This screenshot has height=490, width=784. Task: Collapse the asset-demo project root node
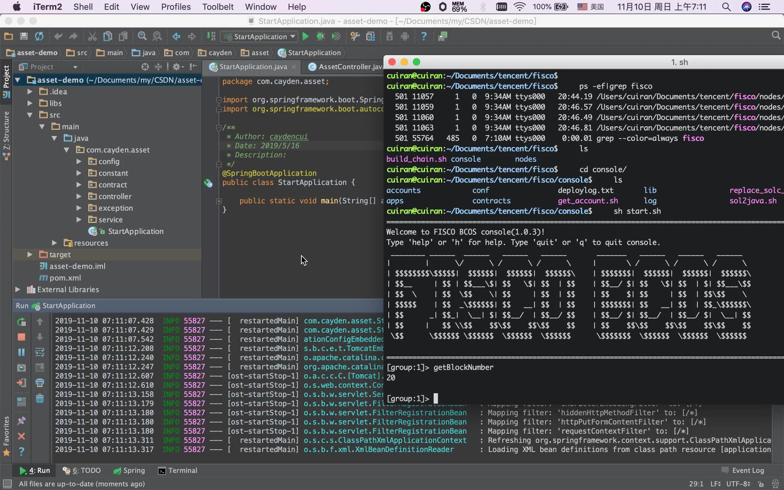pos(18,80)
